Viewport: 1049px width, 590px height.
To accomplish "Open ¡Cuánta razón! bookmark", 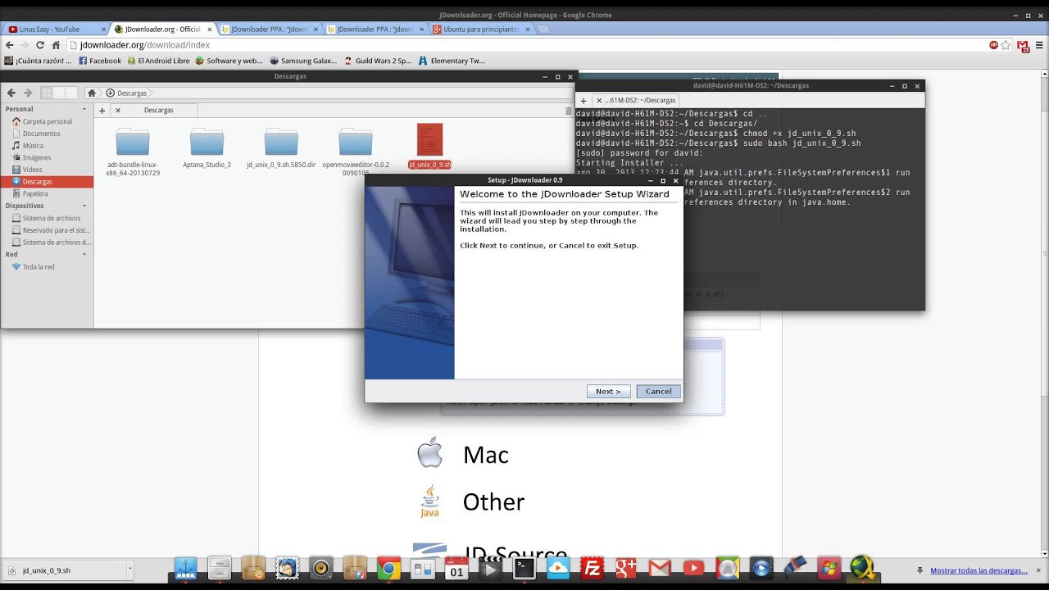I will click(x=38, y=61).
